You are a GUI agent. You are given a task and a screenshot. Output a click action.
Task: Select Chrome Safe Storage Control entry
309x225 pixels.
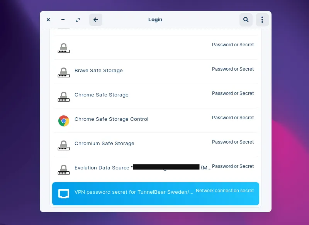(x=112, y=119)
